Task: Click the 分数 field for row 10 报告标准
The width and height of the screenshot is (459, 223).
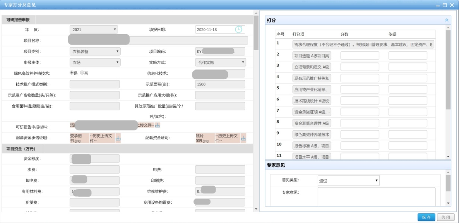Action: pos(360,145)
